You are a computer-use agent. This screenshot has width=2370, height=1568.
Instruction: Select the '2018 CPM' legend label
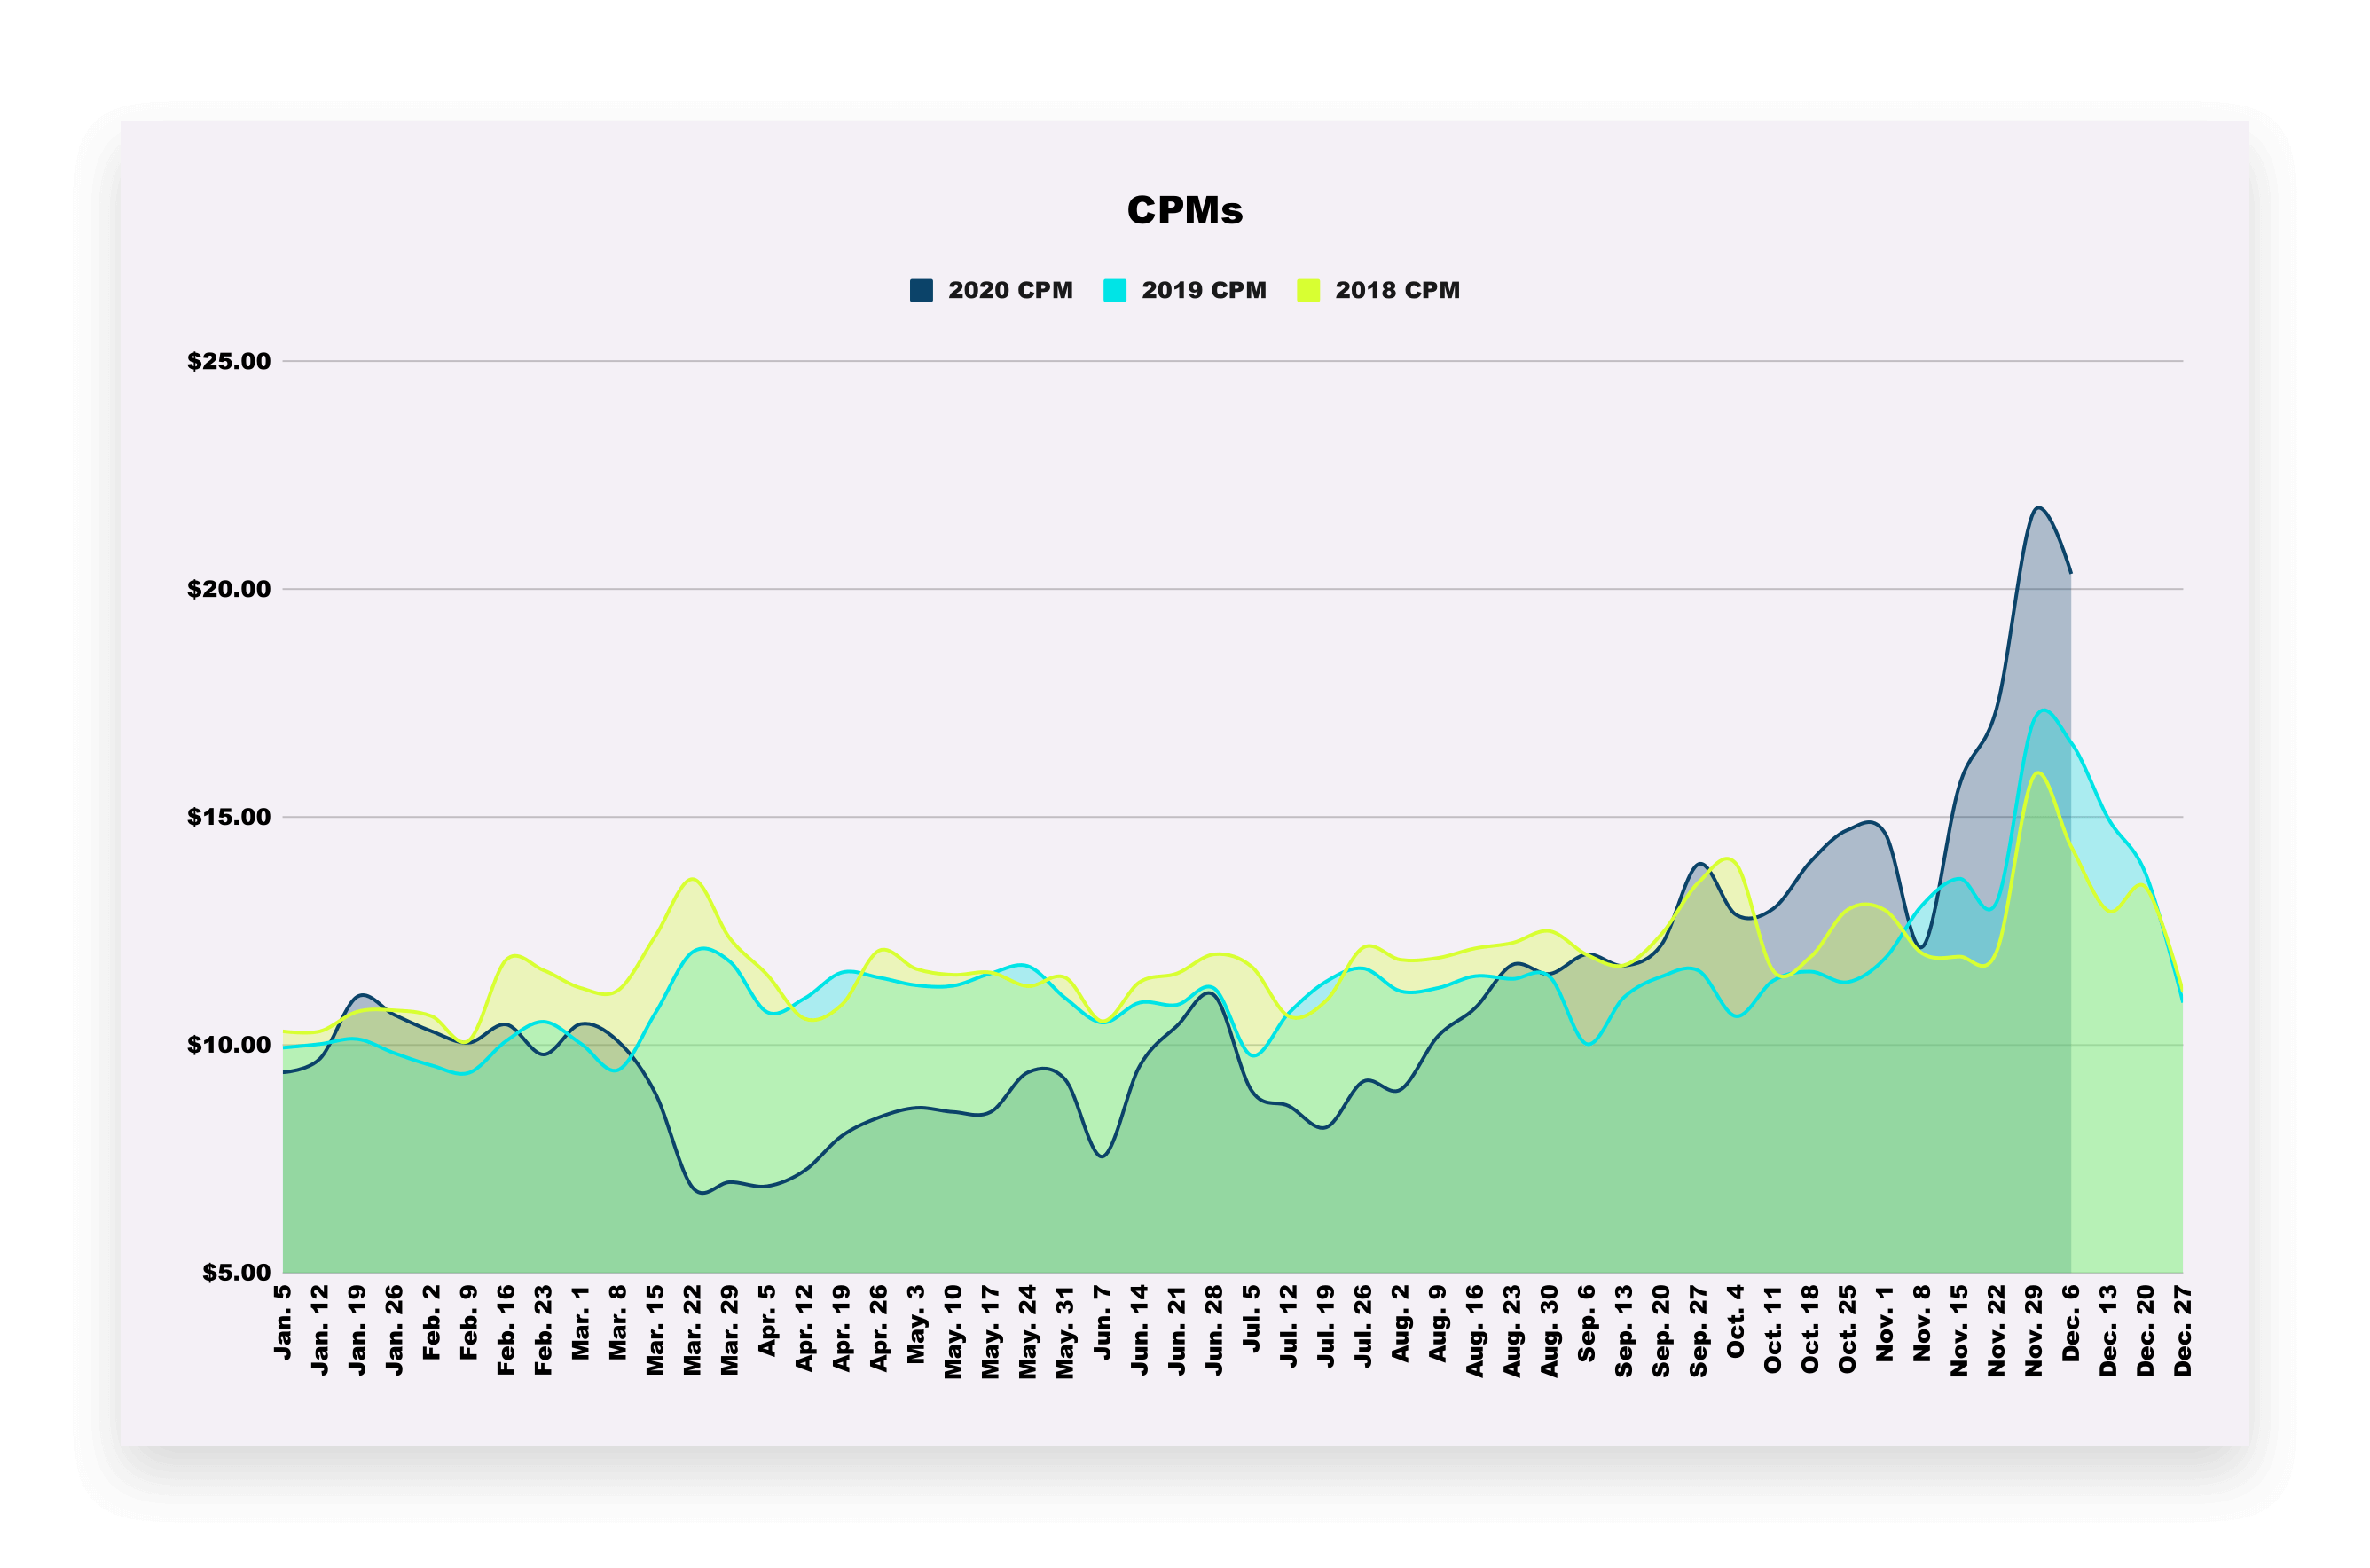(1397, 290)
